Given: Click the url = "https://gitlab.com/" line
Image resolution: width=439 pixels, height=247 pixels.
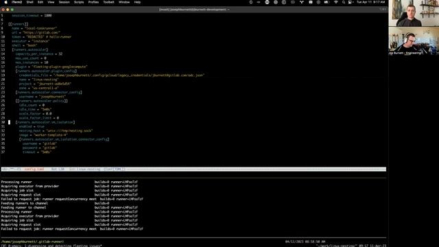Looking at the screenshot, I should coord(36,32).
